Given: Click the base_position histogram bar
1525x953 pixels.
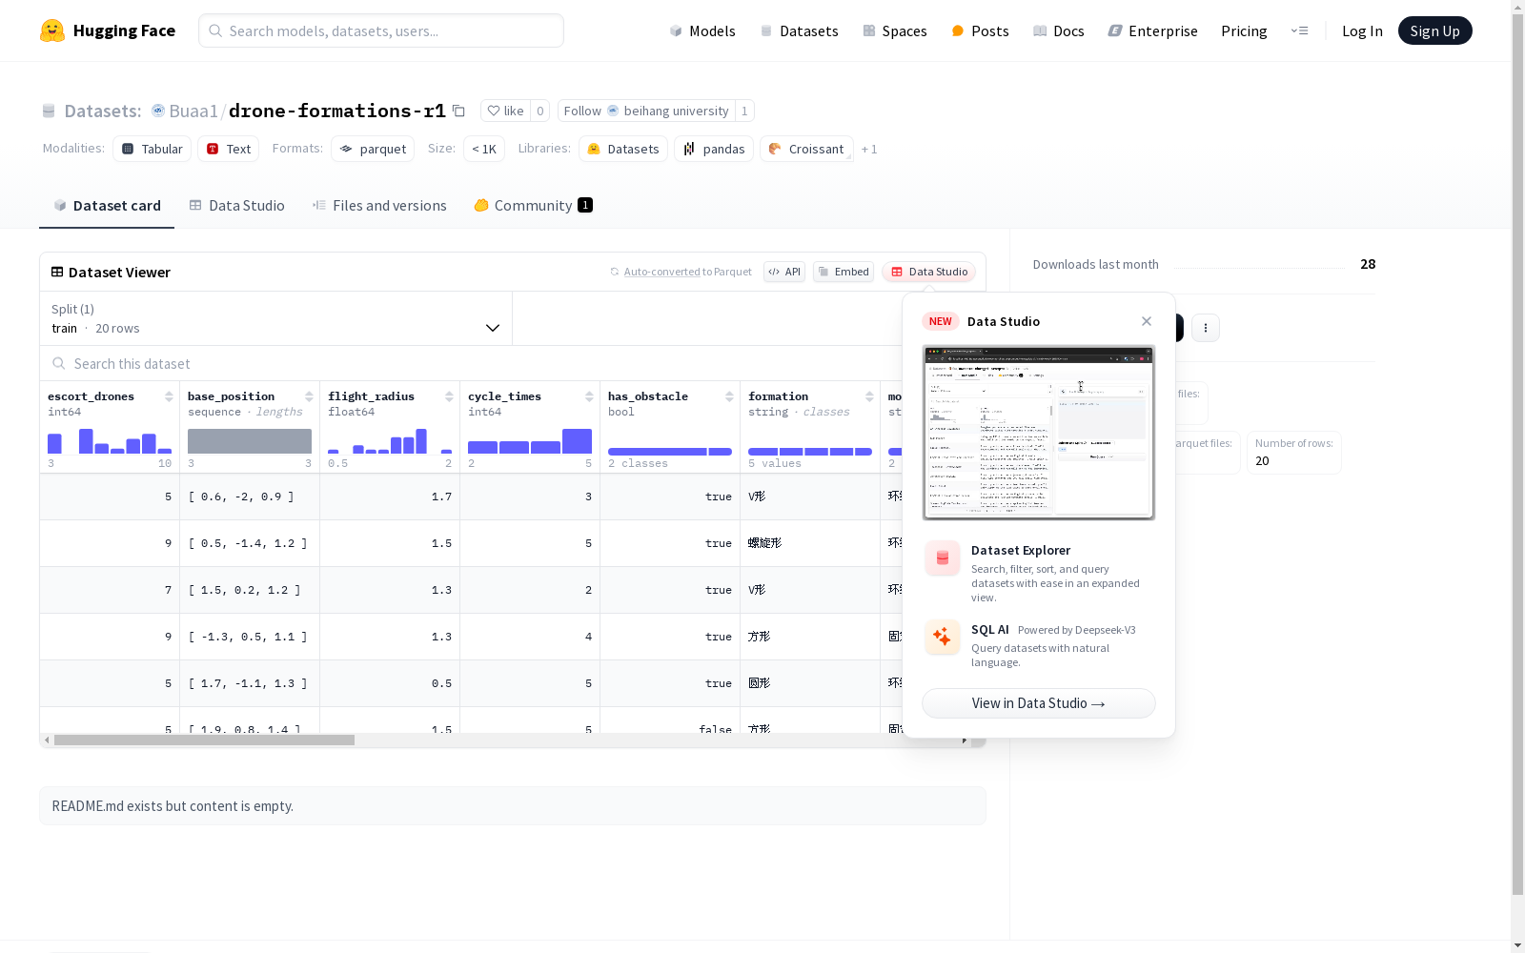Looking at the screenshot, I should (250, 441).
